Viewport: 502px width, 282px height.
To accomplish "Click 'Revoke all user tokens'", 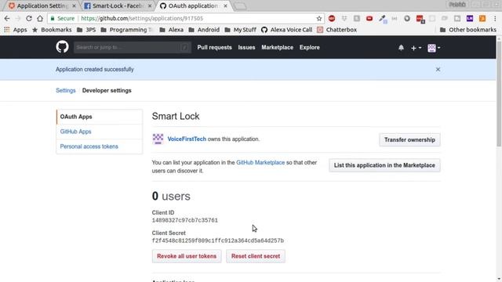I will pos(187,256).
